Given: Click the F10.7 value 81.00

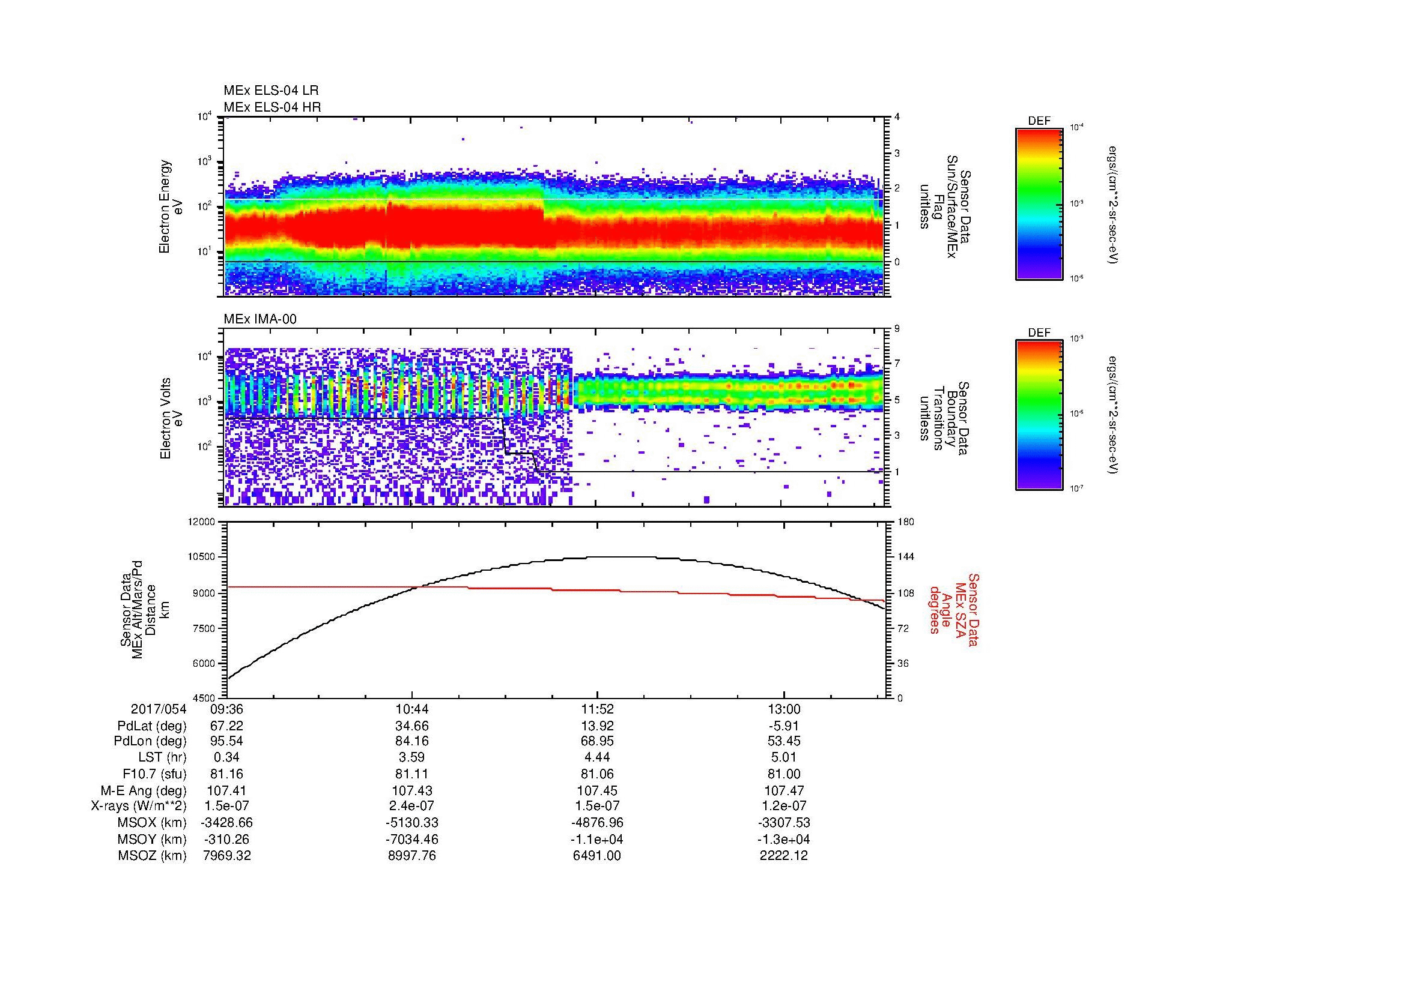Looking at the screenshot, I should click(784, 774).
